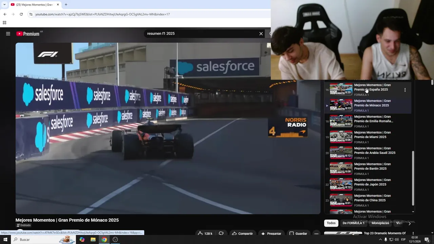Show more filter chips with right chevron
The width and height of the screenshot is (434, 244).
pyautogui.click(x=409, y=223)
